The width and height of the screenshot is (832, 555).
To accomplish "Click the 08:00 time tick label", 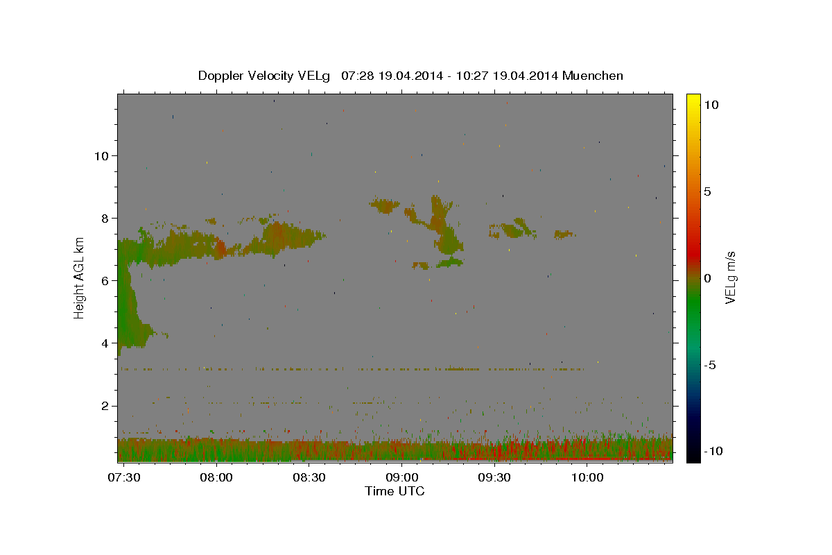I will click(x=216, y=478).
